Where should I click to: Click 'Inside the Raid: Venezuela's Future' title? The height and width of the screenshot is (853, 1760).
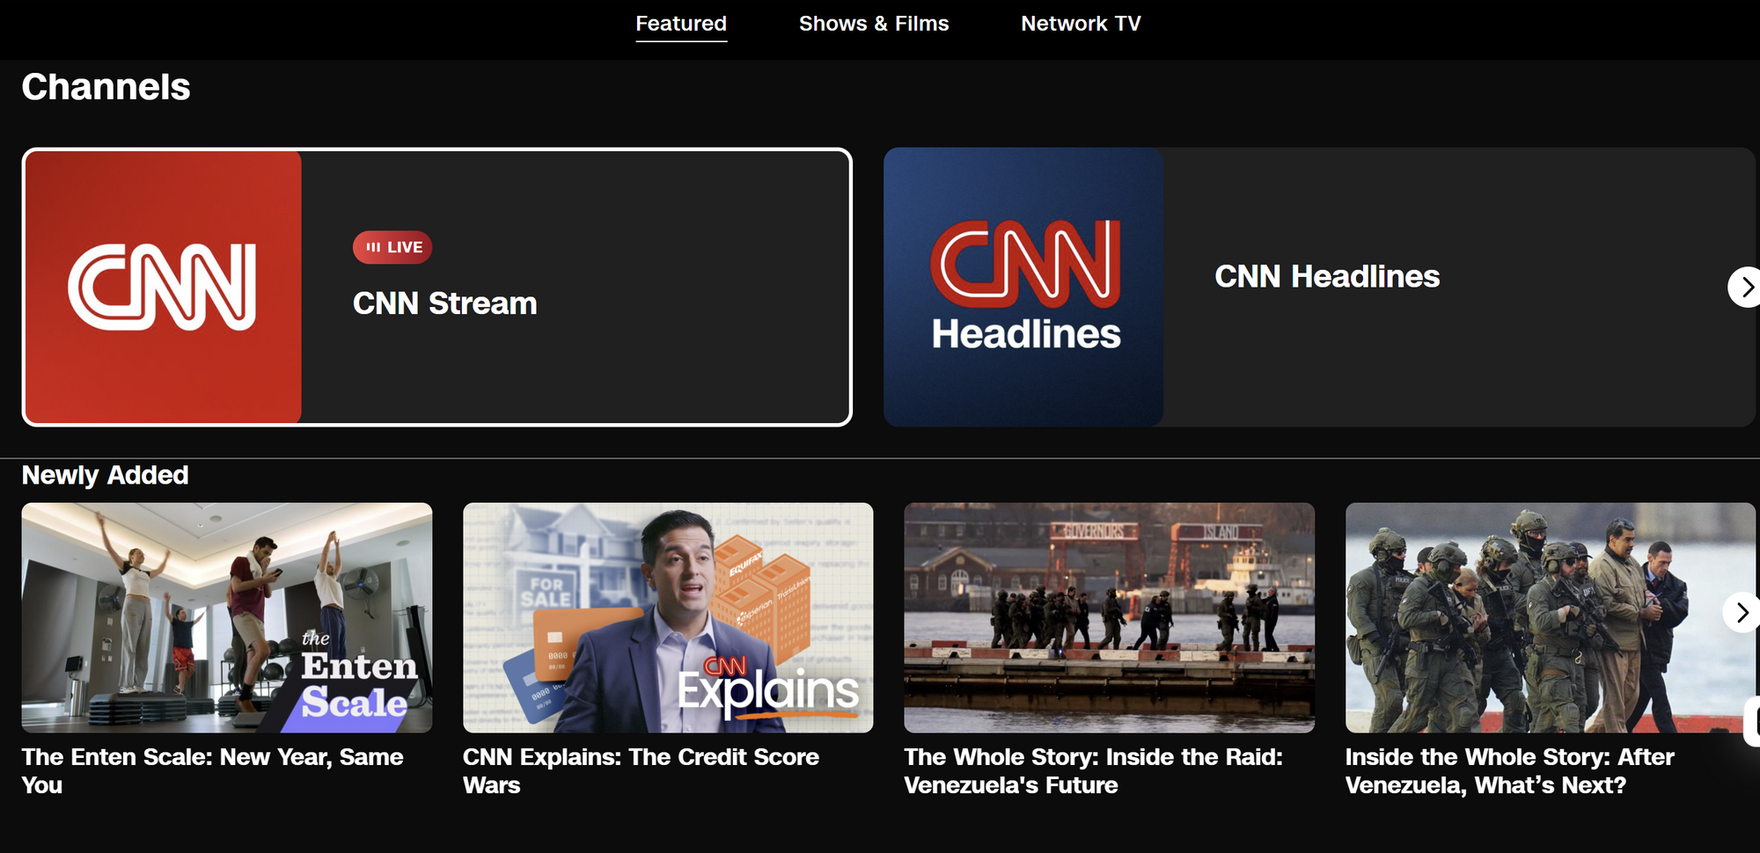(1093, 770)
